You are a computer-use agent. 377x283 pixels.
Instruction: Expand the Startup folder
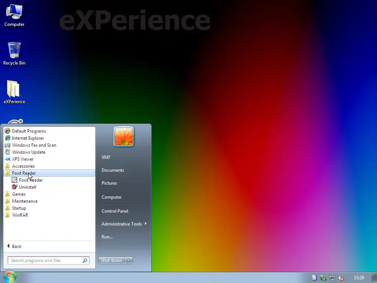49,208
